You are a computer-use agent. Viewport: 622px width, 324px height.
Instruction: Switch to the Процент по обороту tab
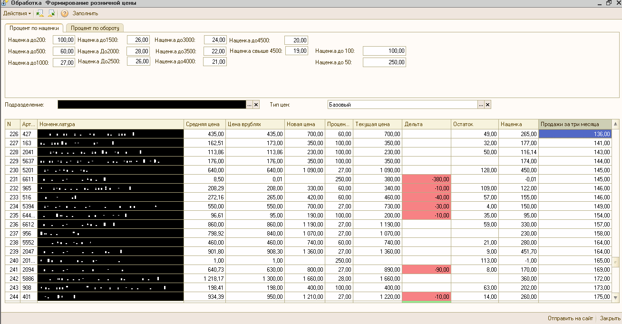click(x=95, y=28)
